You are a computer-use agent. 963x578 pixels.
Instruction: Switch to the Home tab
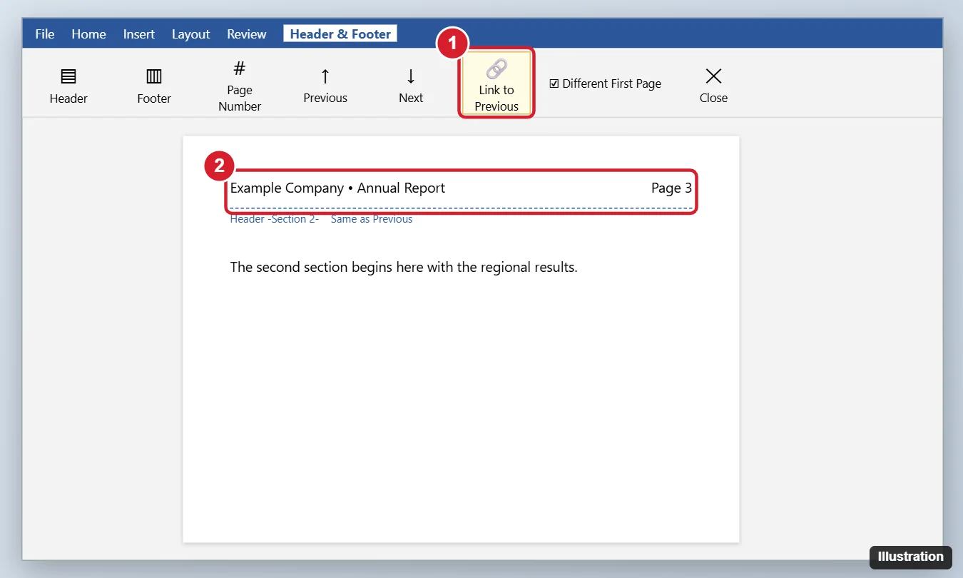tap(88, 34)
